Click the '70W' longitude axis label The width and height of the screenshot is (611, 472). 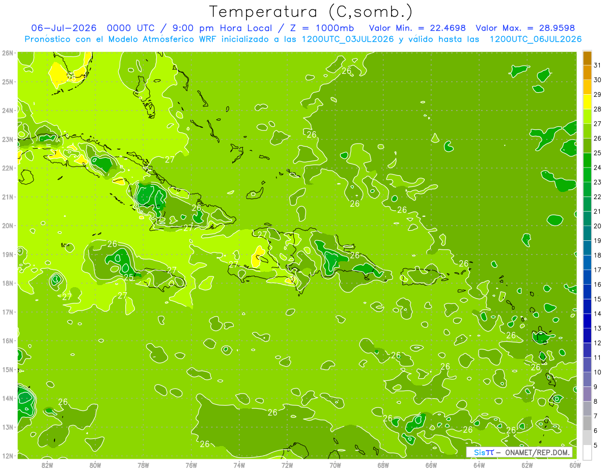(335, 465)
